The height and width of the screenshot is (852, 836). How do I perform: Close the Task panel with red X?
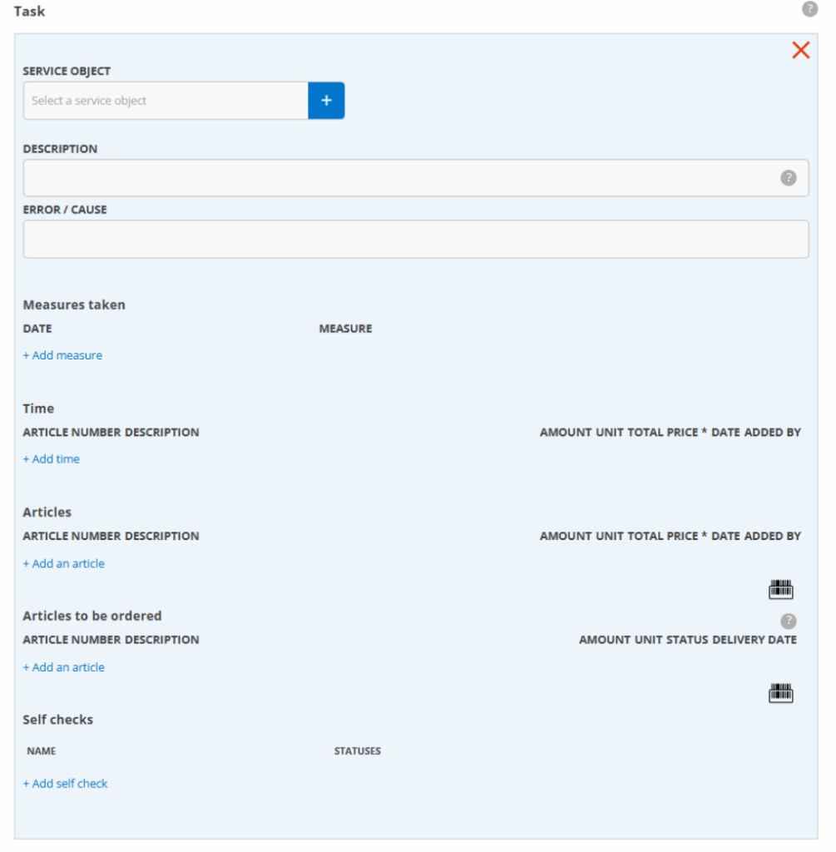tap(800, 50)
